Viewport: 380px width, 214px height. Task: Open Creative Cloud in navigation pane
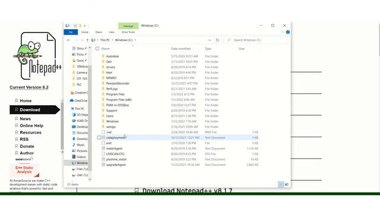pos(79,93)
